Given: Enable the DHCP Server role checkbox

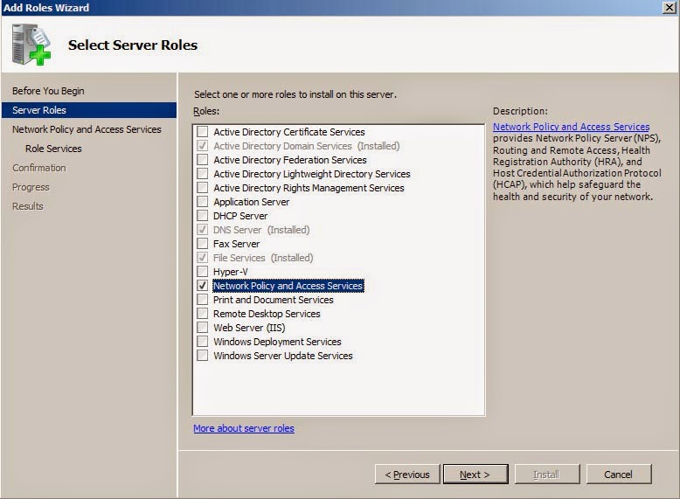Looking at the screenshot, I should coord(202,216).
